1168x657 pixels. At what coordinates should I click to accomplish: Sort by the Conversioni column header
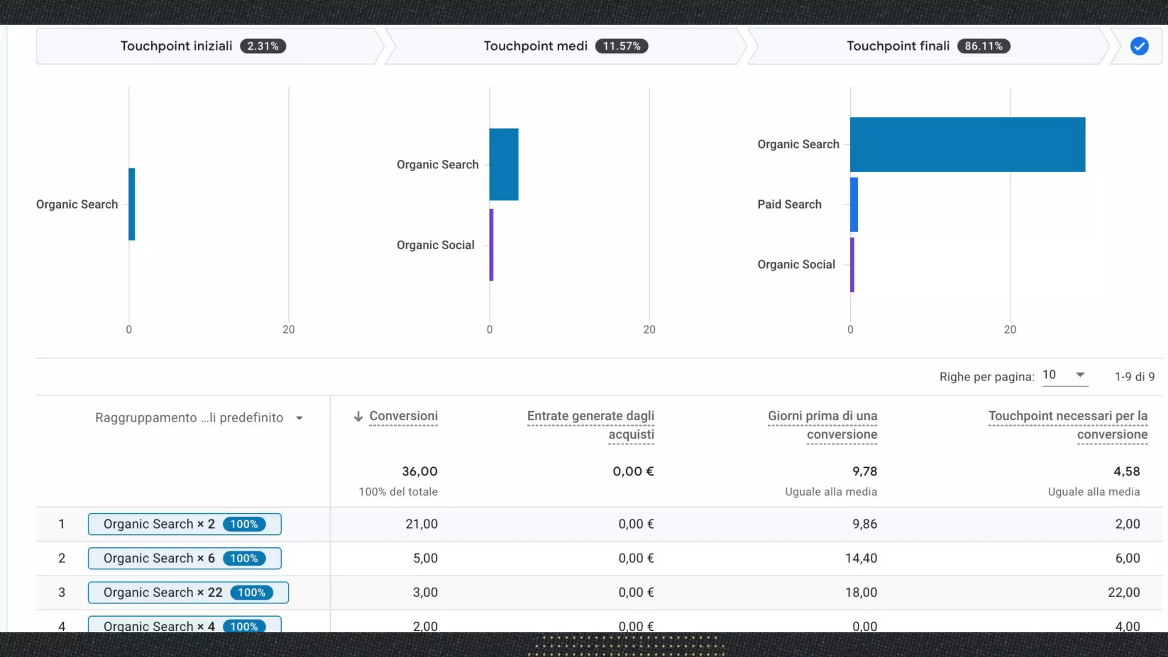[403, 416]
